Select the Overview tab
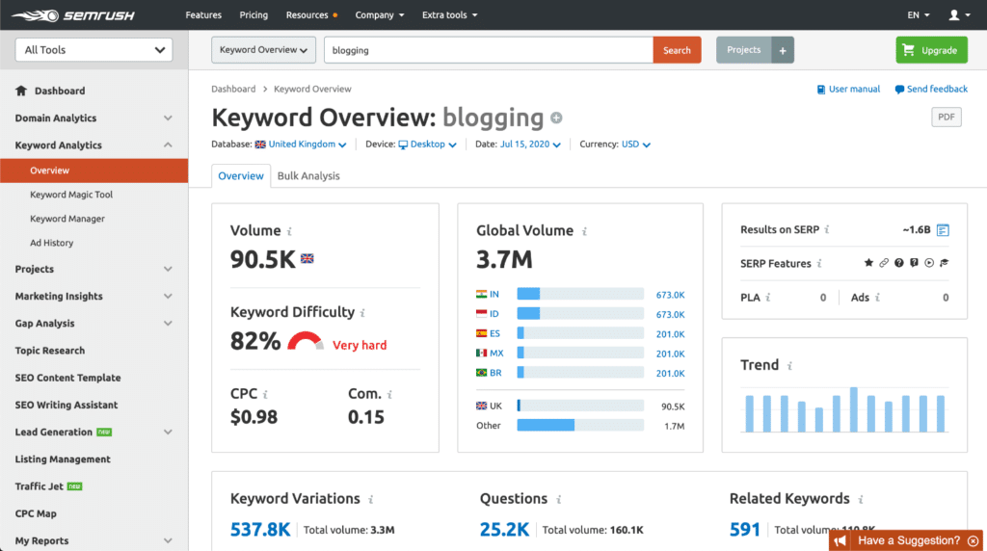This screenshot has height=551, width=987. (x=241, y=176)
